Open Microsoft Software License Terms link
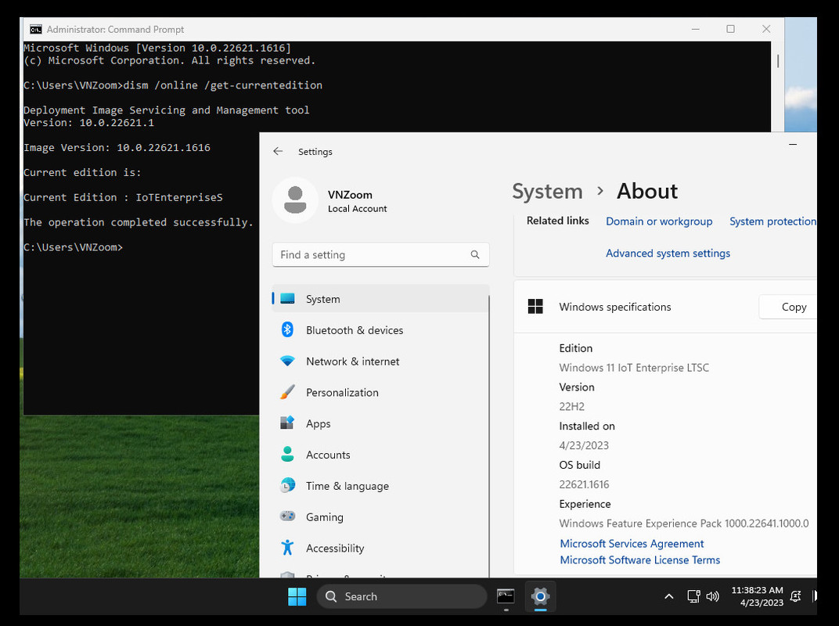Viewport: 839px width, 626px height. [640, 559]
